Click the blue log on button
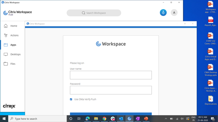 [x=111, y=114]
